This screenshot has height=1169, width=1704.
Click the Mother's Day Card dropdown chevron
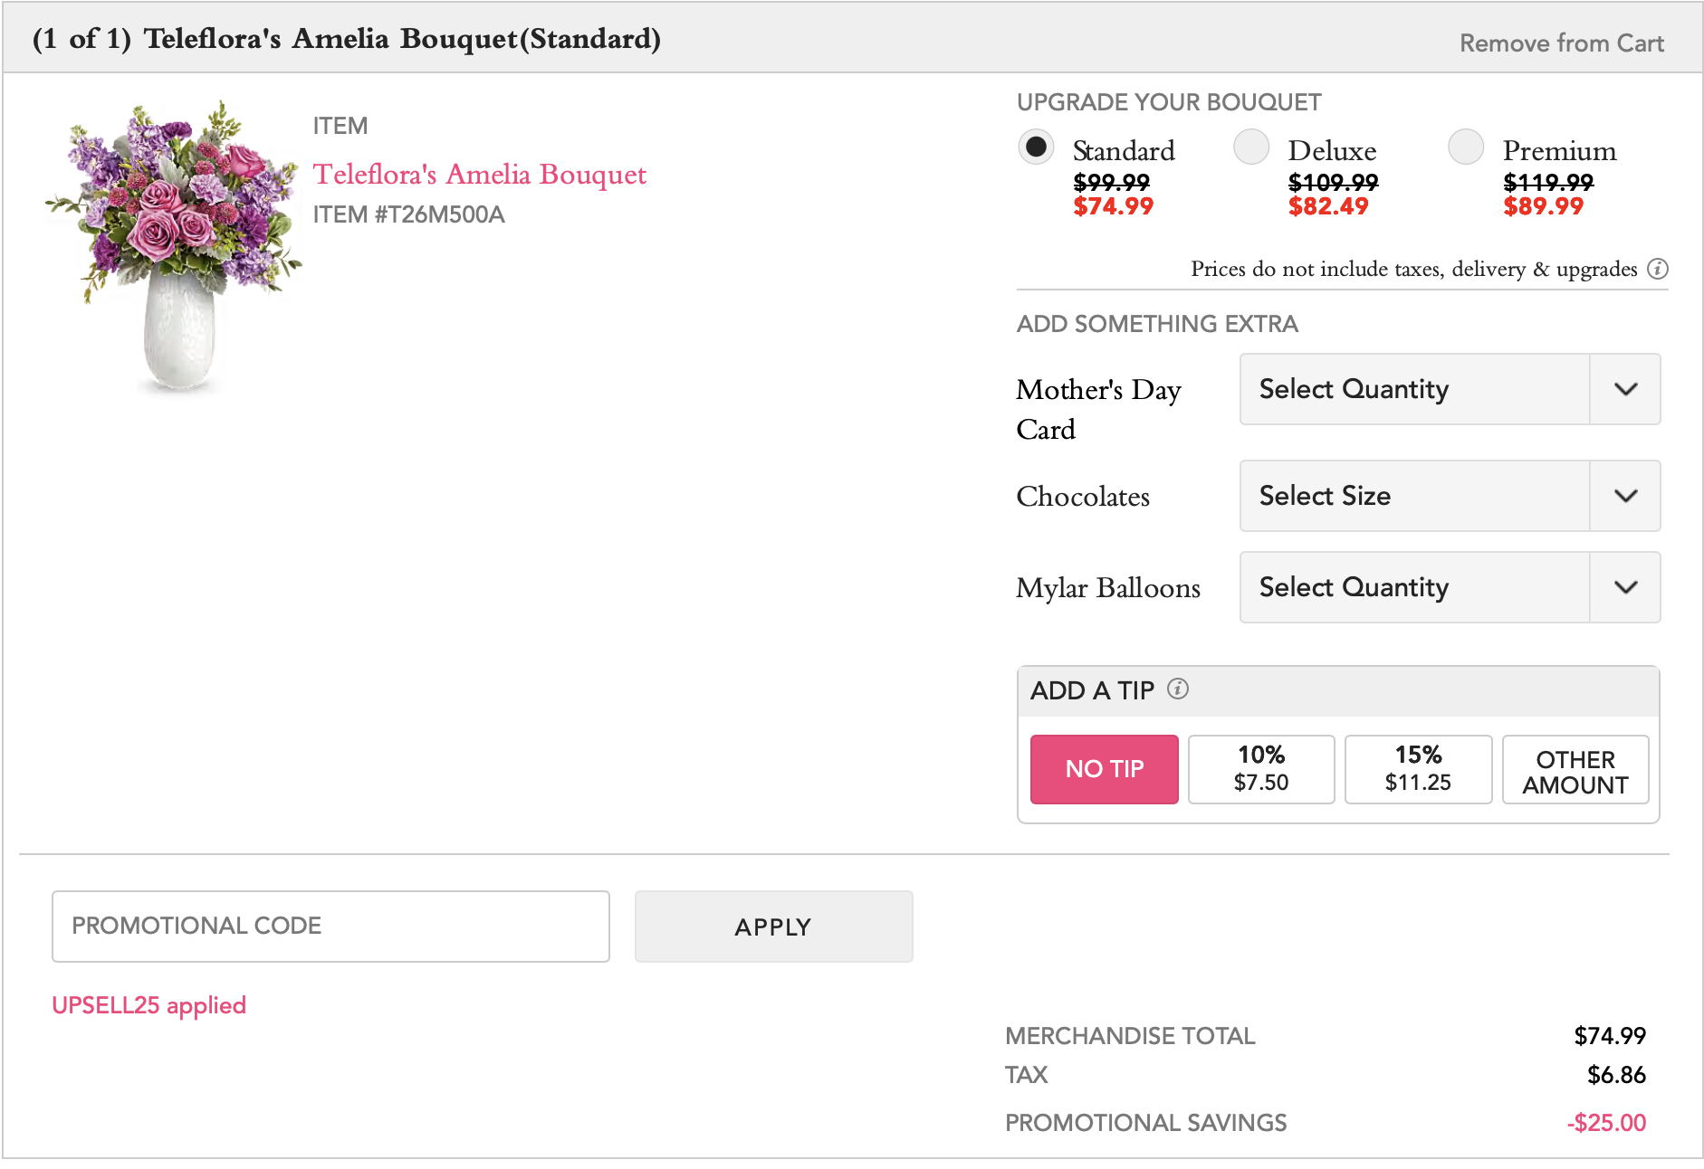pyautogui.click(x=1625, y=389)
